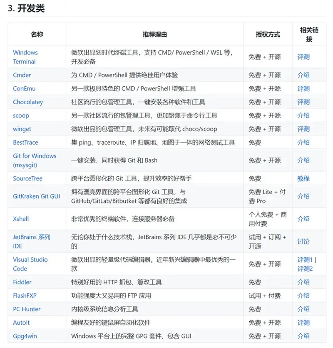Screen dimensions: 333x348
Task: Click the 3. 开发类 section heading
Action: coord(26,8)
